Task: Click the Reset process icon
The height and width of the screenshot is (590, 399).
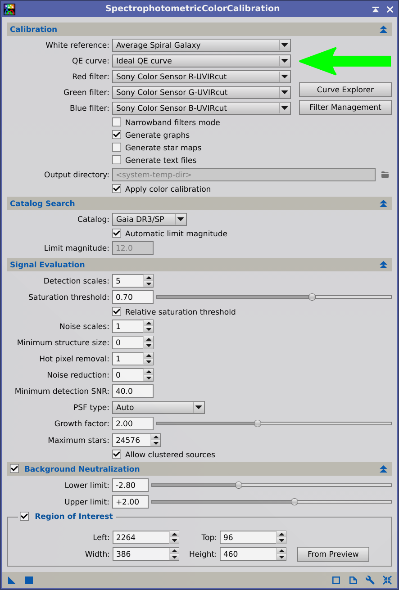Action: [x=387, y=580]
